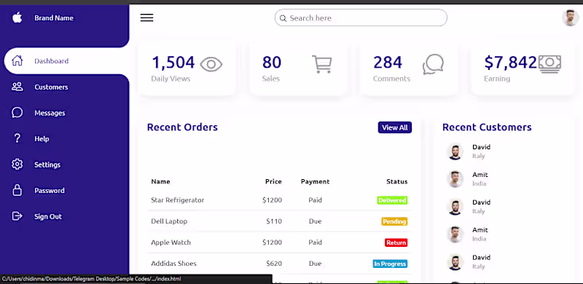Focus the Search here field
This screenshot has height=284, width=583.
[361, 18]
